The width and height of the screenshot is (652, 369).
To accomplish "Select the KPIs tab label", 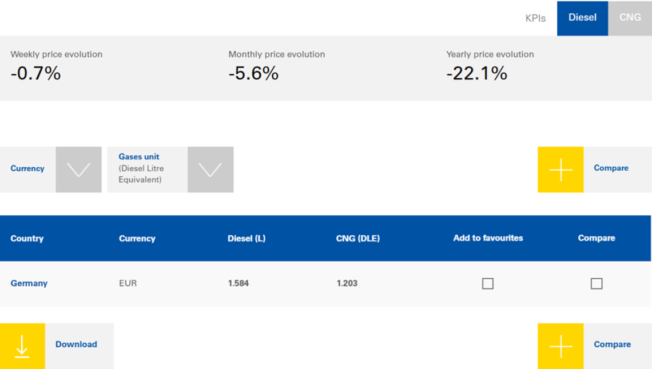I will [x=535, y=18].
